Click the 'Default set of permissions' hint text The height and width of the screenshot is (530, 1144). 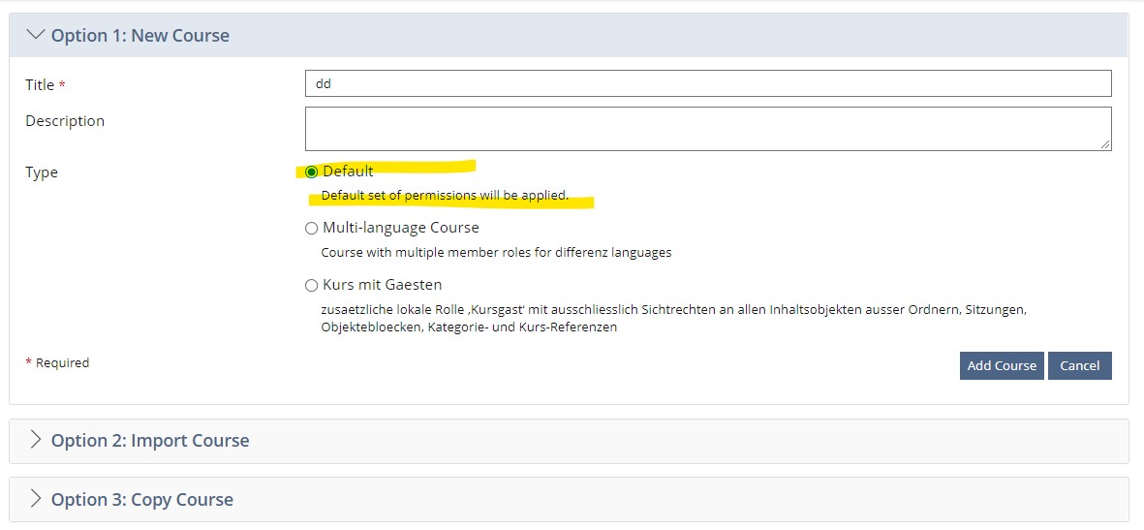coord(445,196)
